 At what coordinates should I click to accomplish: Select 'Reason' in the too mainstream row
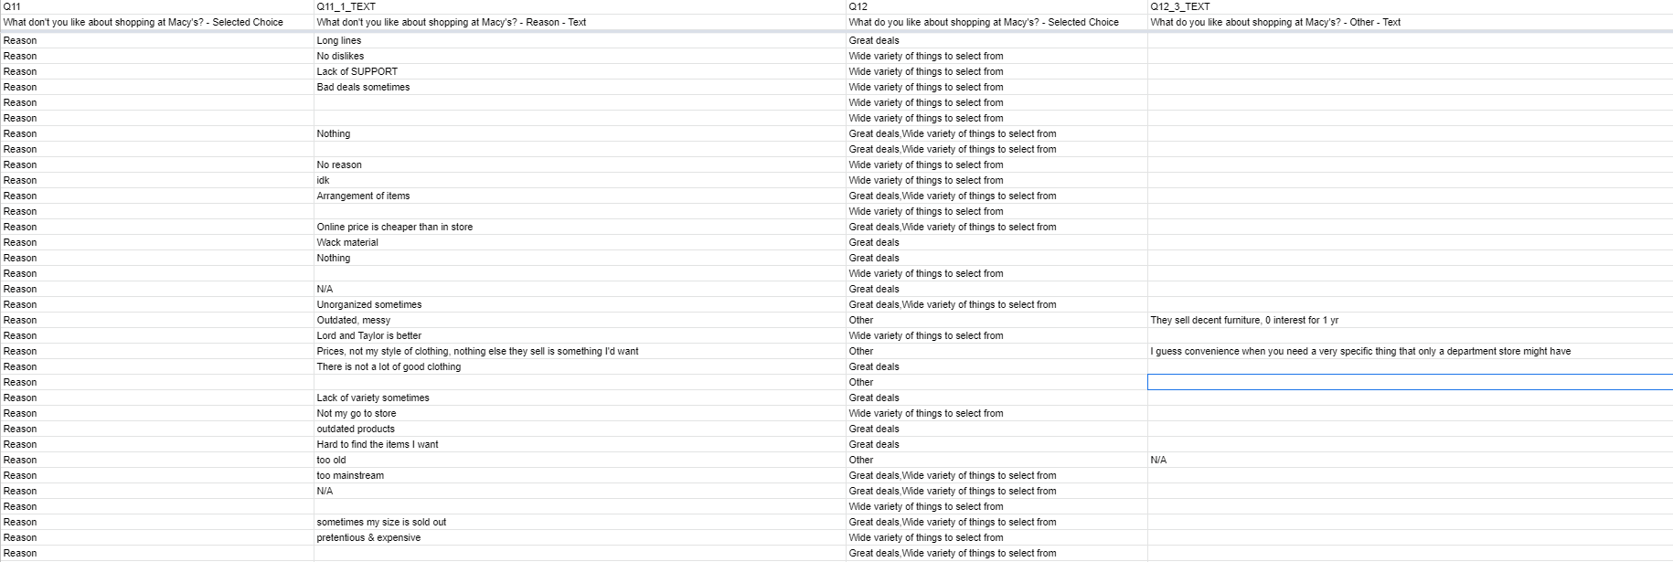[157, 475]
